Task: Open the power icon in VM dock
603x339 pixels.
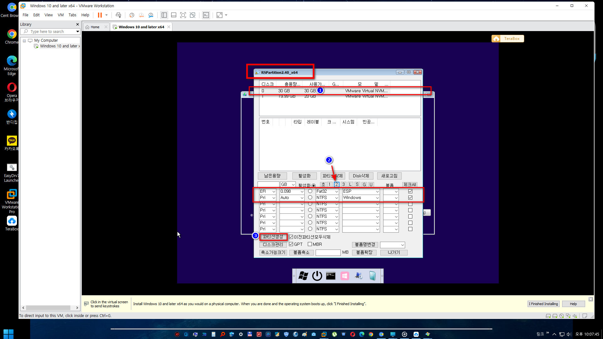Action: click(x=317, y=276)
